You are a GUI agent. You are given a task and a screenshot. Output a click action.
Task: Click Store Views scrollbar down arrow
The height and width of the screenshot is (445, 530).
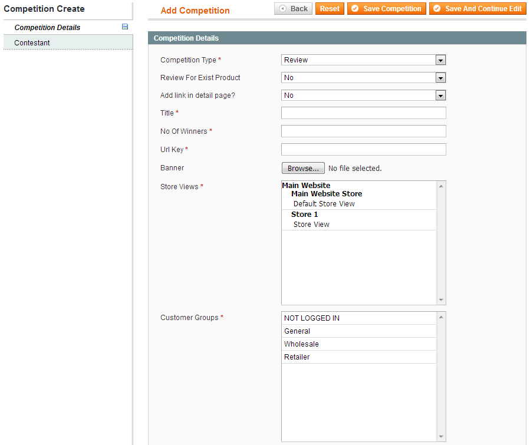(442, 300)
